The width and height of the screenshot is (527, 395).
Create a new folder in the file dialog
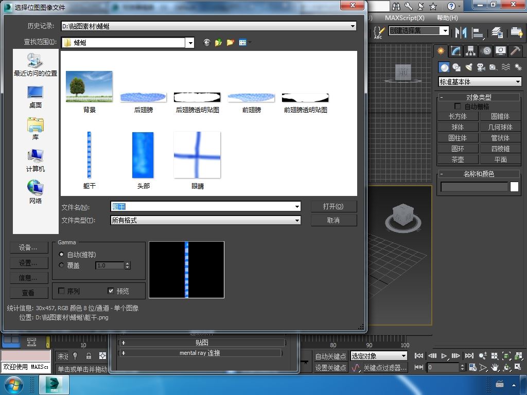pos(231,42)
